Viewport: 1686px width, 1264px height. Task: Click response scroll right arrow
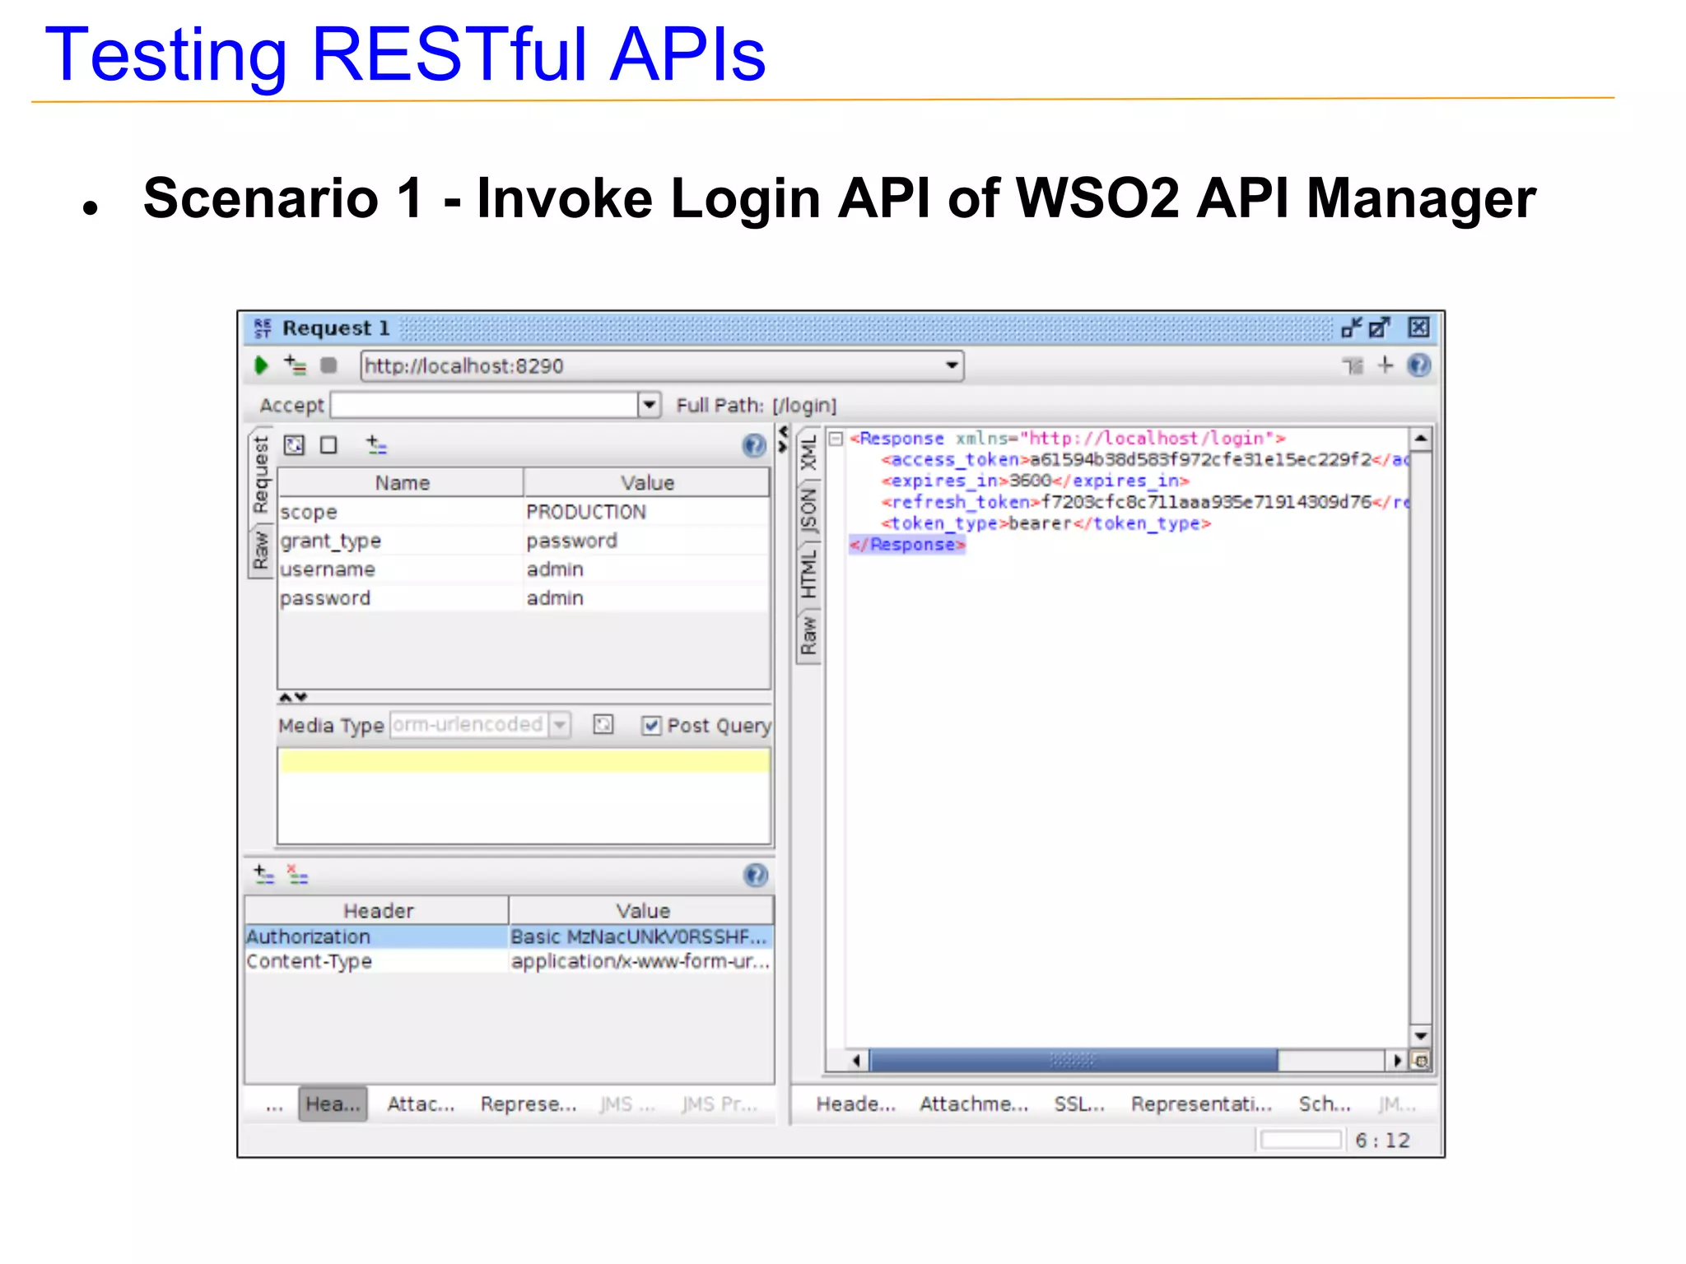click(1396, 1060)
